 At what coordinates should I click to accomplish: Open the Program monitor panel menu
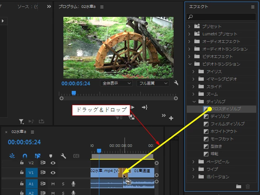pyautogui.click(x=102, y=7)
